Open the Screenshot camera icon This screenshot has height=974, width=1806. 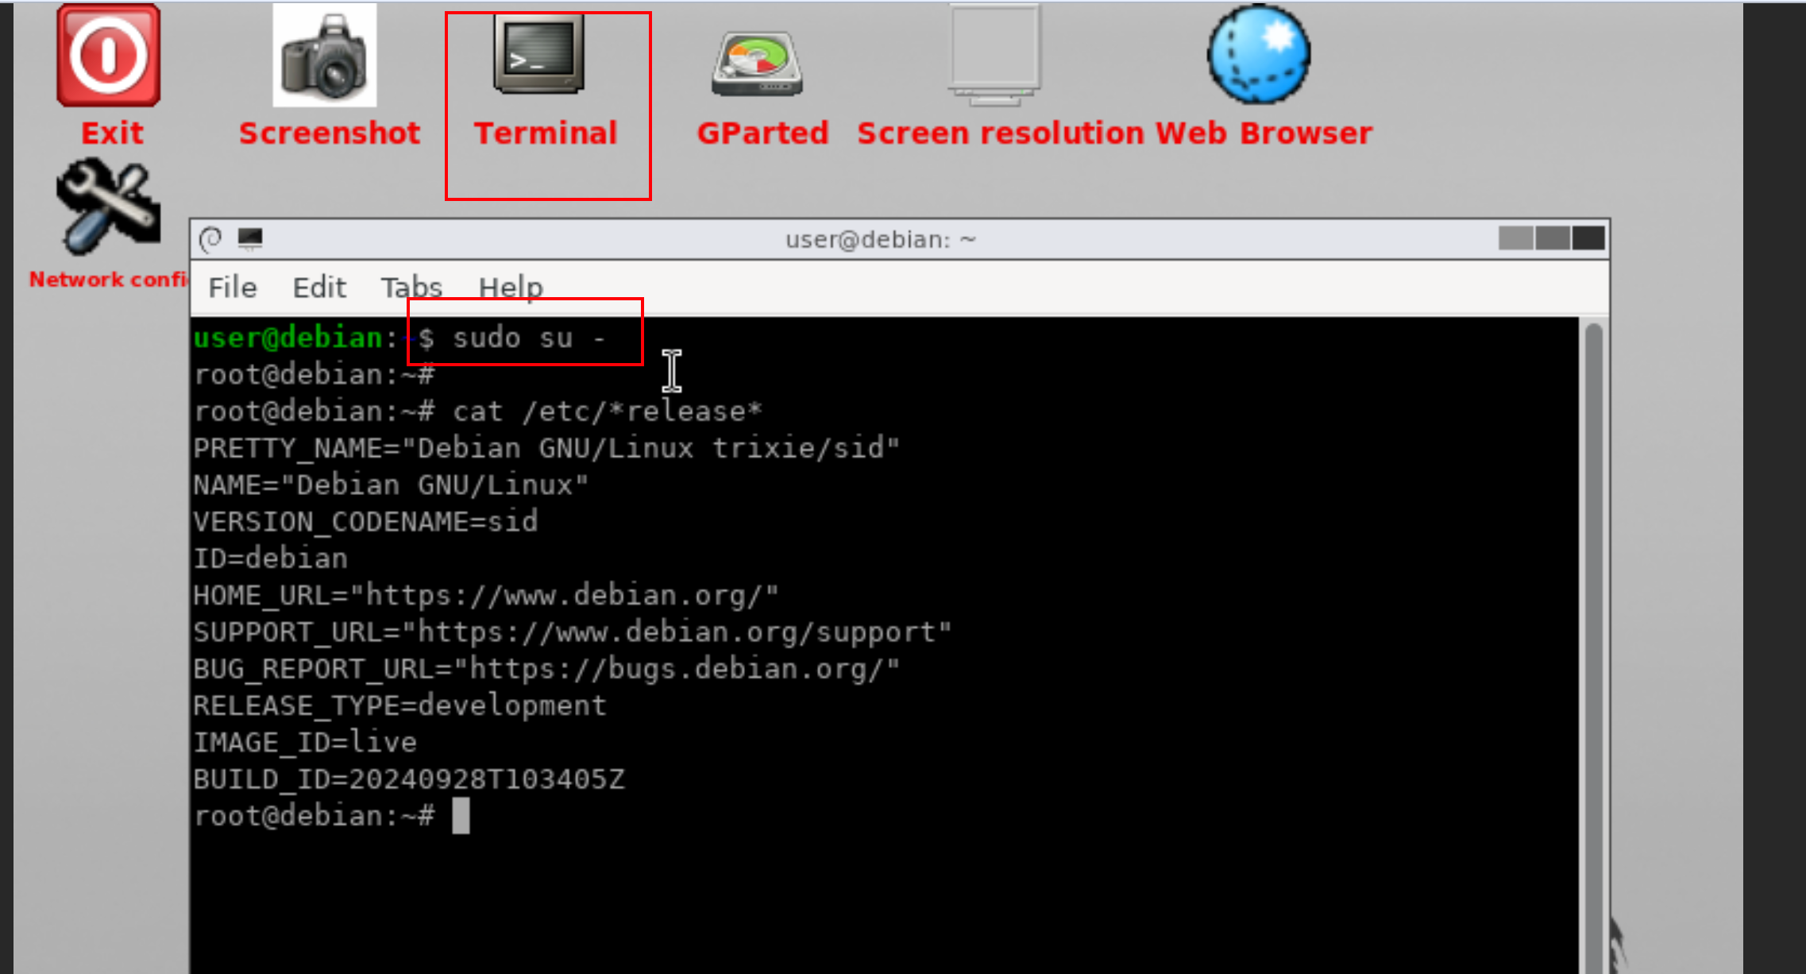(x=325, y=56)
